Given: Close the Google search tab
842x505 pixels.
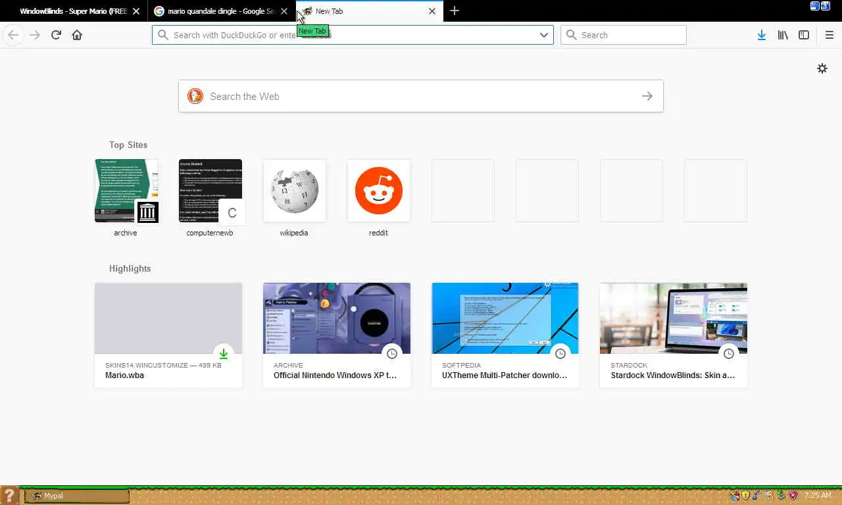Looking at the screenshot, I should (284, 11).
